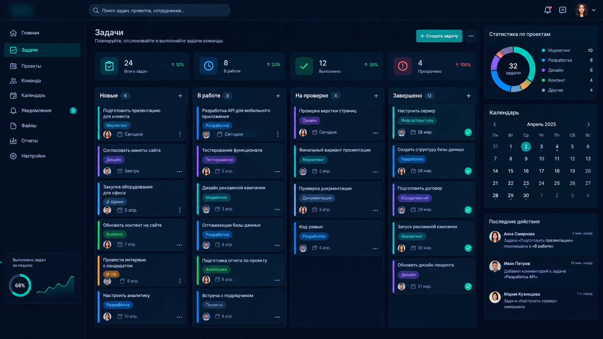This screenshot has height=339, width=603.
Task: Click the search field for tasks and projects
Action: pos(159,10)
